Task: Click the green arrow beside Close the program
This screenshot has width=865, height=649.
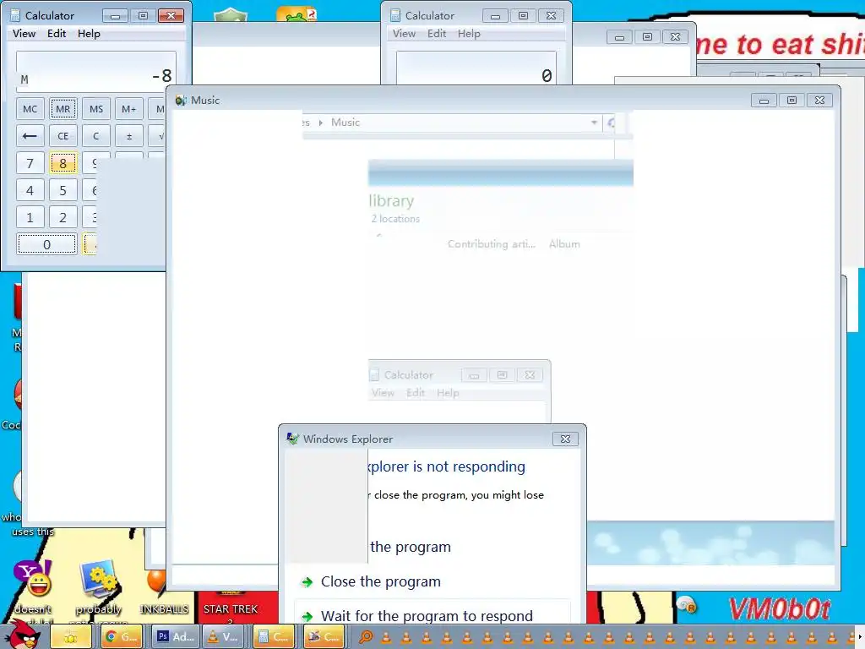Action: coord(307,581)
